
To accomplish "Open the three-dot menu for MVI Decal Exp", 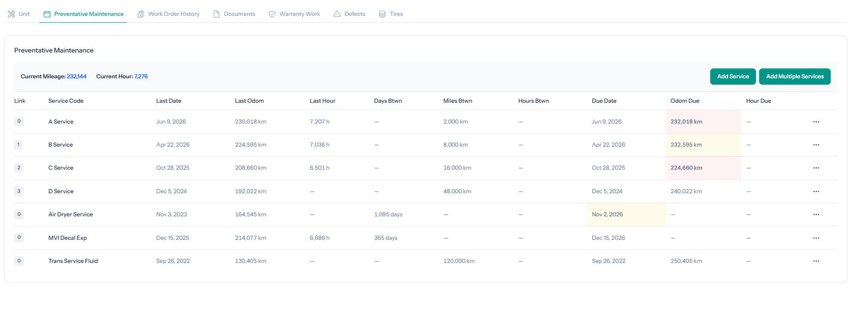I will (x=816, y=238).
